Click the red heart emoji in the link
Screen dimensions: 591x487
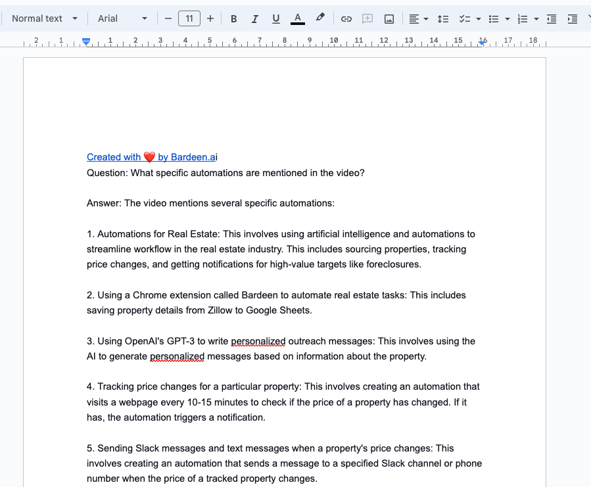(149, 157)
